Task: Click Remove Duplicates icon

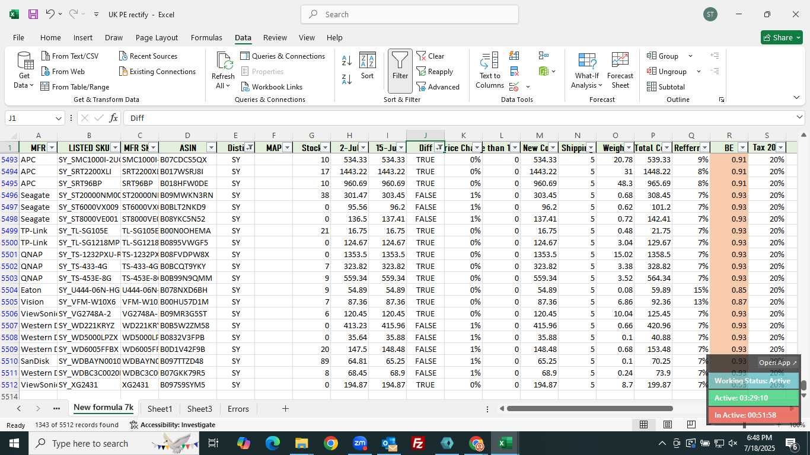Action: (x=514, y=72)
